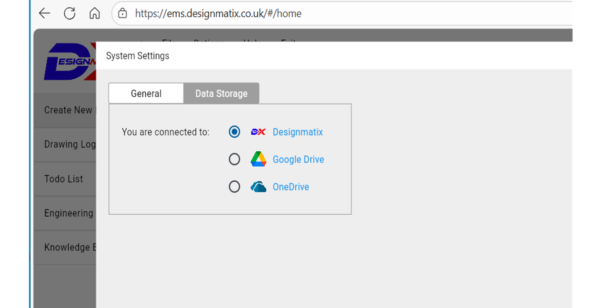
Task: Choose the Google Drive radio button
Action: (234, 159)
